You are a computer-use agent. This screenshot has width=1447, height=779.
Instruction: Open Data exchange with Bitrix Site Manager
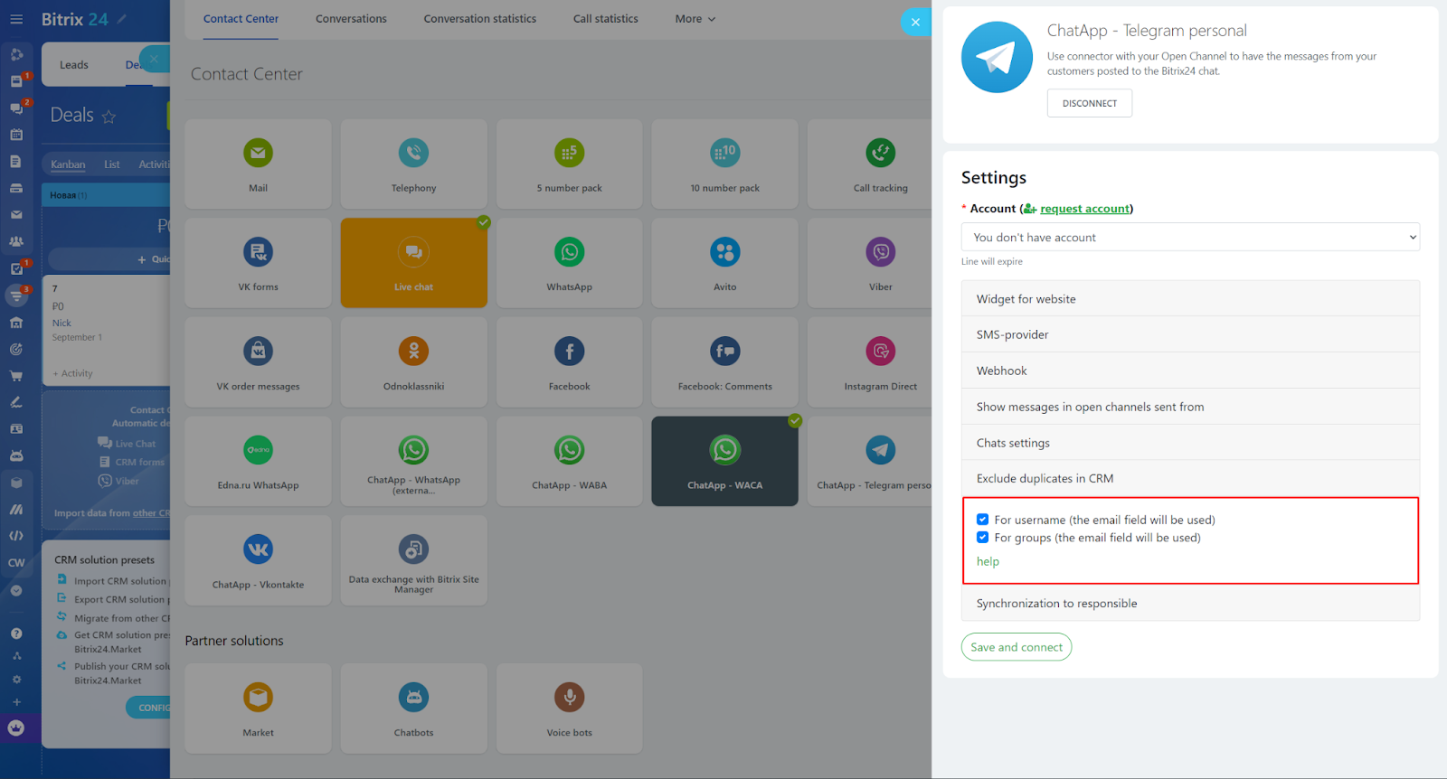pos(413,560)
